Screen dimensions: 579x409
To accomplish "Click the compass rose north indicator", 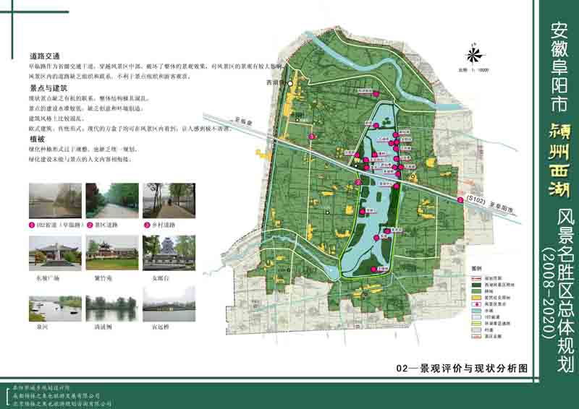I will (473, 53).
